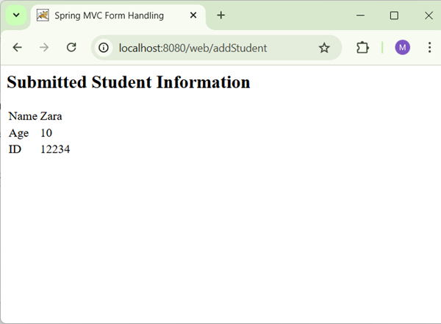Go back to the previous page
Viewport: 441px width, 324px height.
18,47
